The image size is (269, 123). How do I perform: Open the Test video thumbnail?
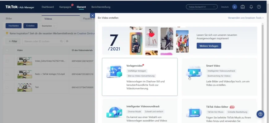25,87
